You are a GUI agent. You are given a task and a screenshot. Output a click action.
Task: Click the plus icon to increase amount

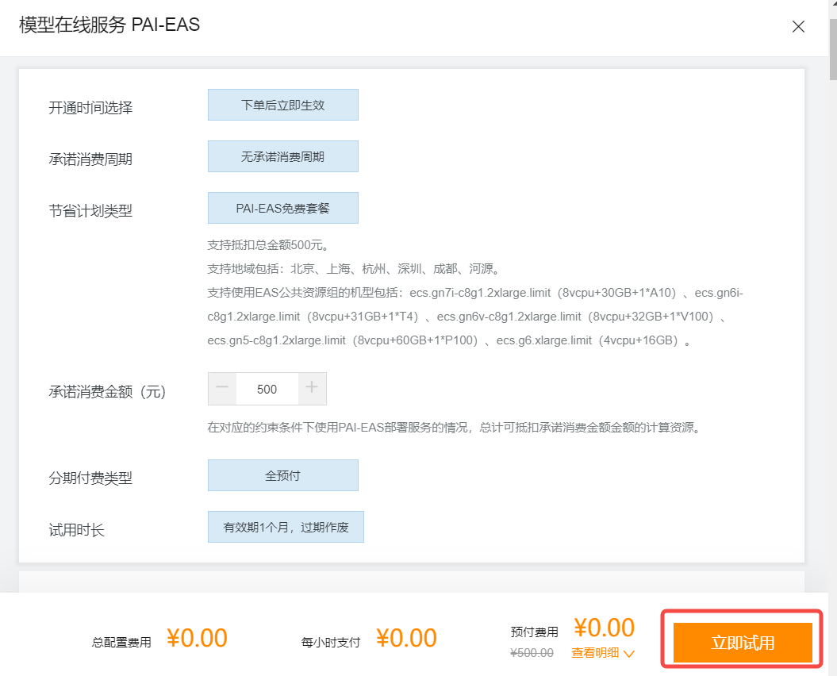coord(312,388)
